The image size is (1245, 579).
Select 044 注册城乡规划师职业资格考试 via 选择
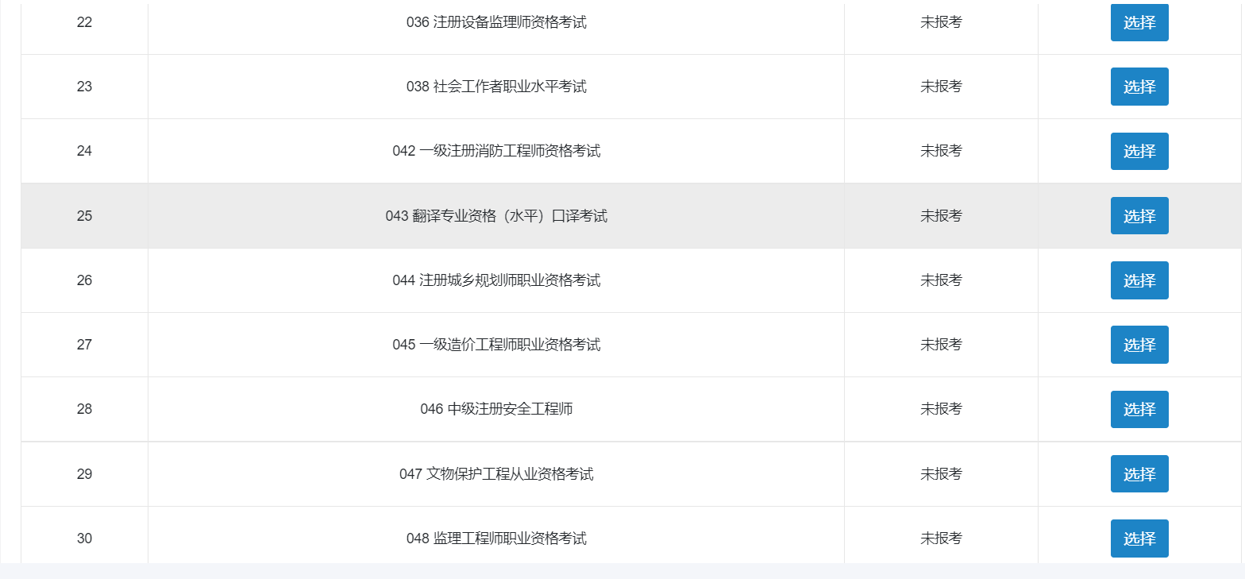[x=1139, y=280]
